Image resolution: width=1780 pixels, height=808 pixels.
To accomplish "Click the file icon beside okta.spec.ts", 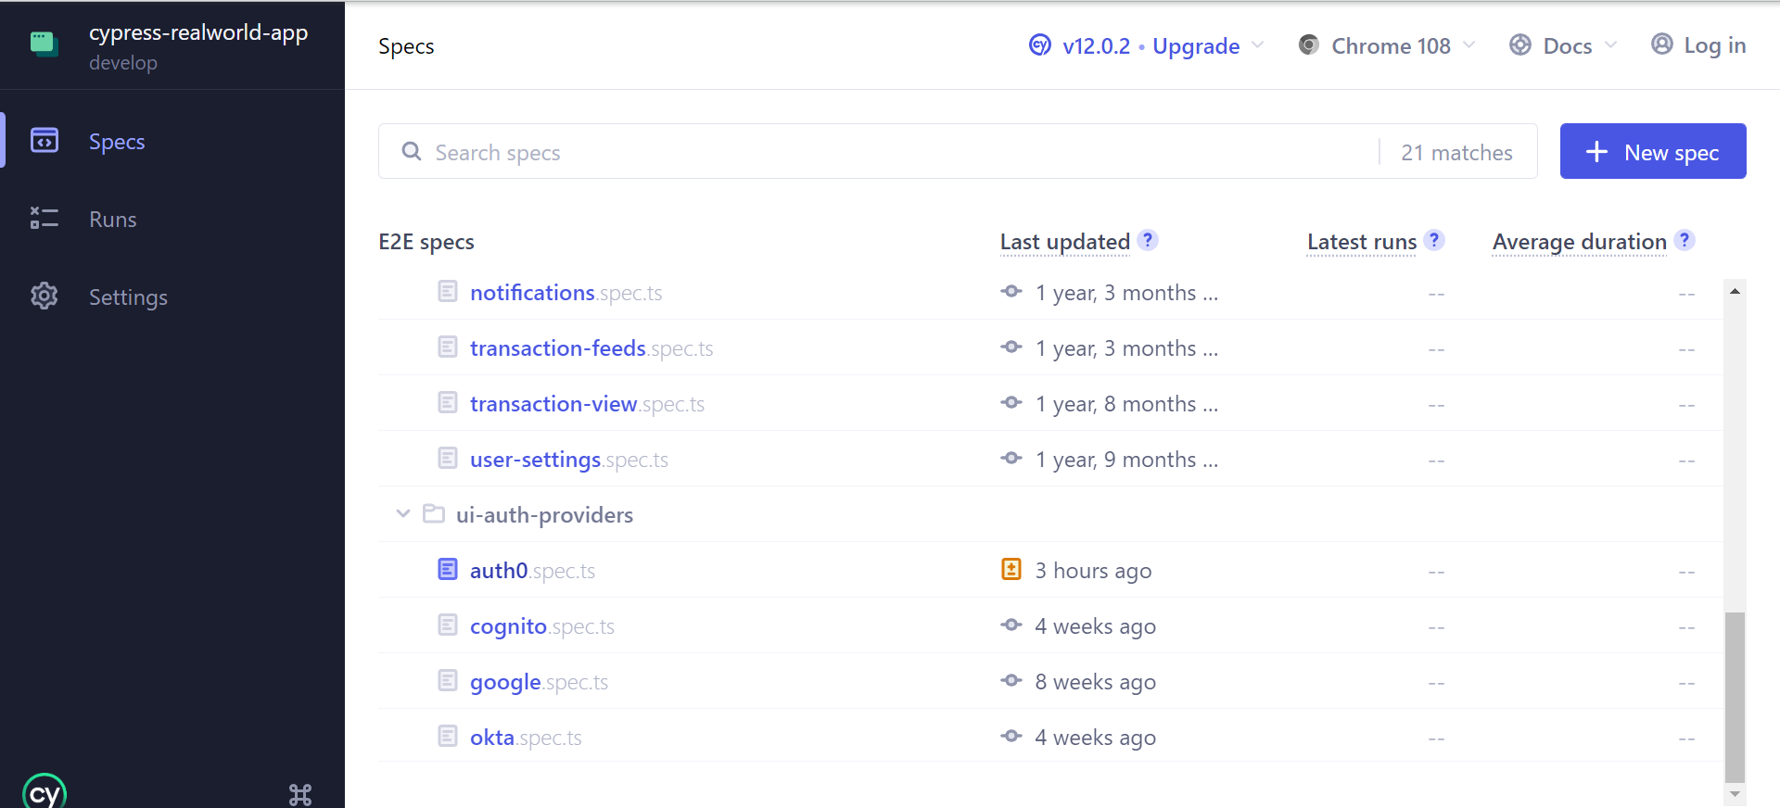I will [x=448, y=737].
